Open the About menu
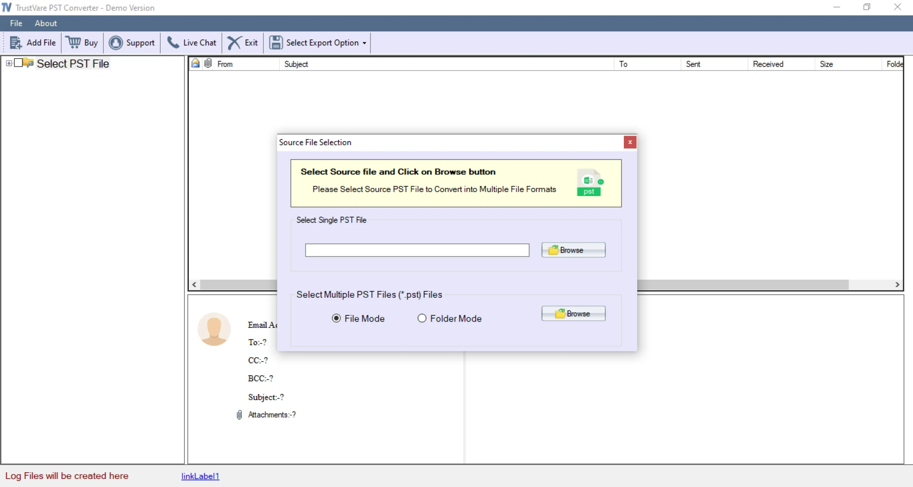Viewport: 913px width, 487px height. 45,23
